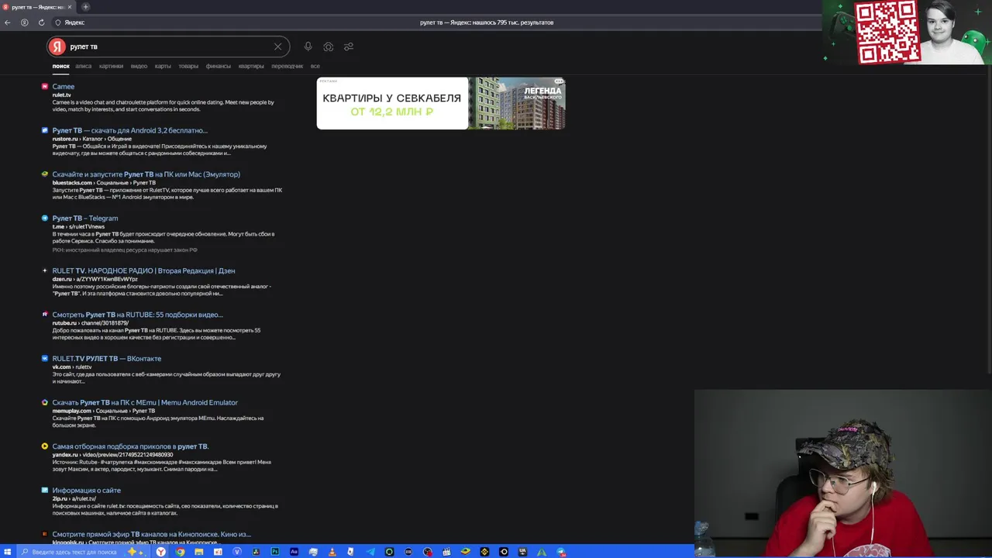This screenshot has height=558, width=992.
Task: Open the BlueStacks emulator result link
Action: click(146, 174)
